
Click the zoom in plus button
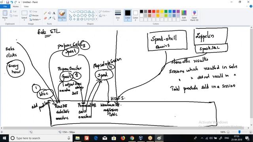(251, 132)
